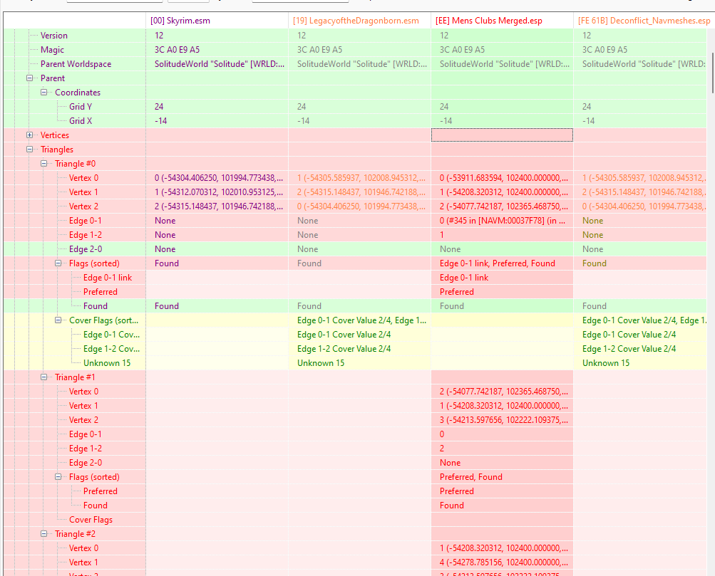
Task: Click Mens Clubs Triangle #2 Vertex 1 value
Action: [x=503, y=562]
